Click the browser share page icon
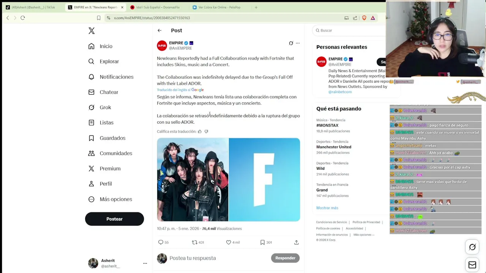486x273 pixels. tap(355, 18)
